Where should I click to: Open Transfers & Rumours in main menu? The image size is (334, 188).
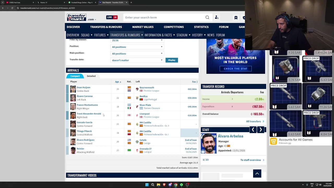pyautogui.click(x=106, y=27)
